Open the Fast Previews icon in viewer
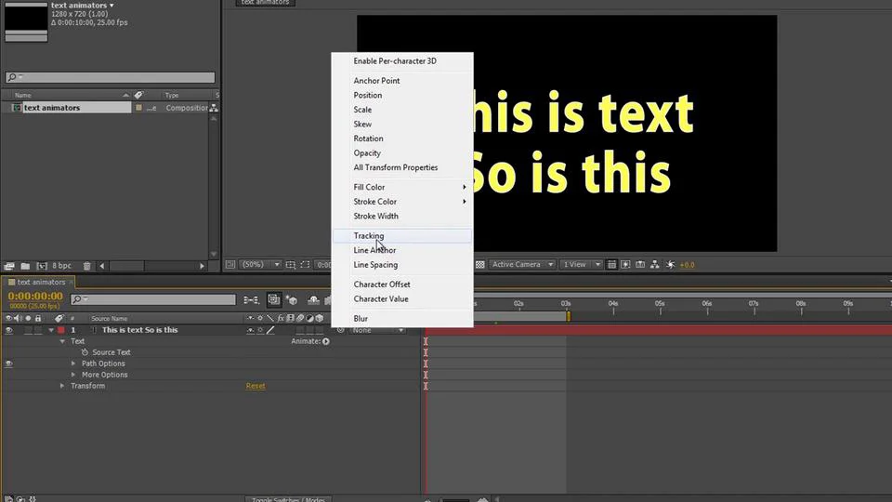892x502 pixels. 625,265
